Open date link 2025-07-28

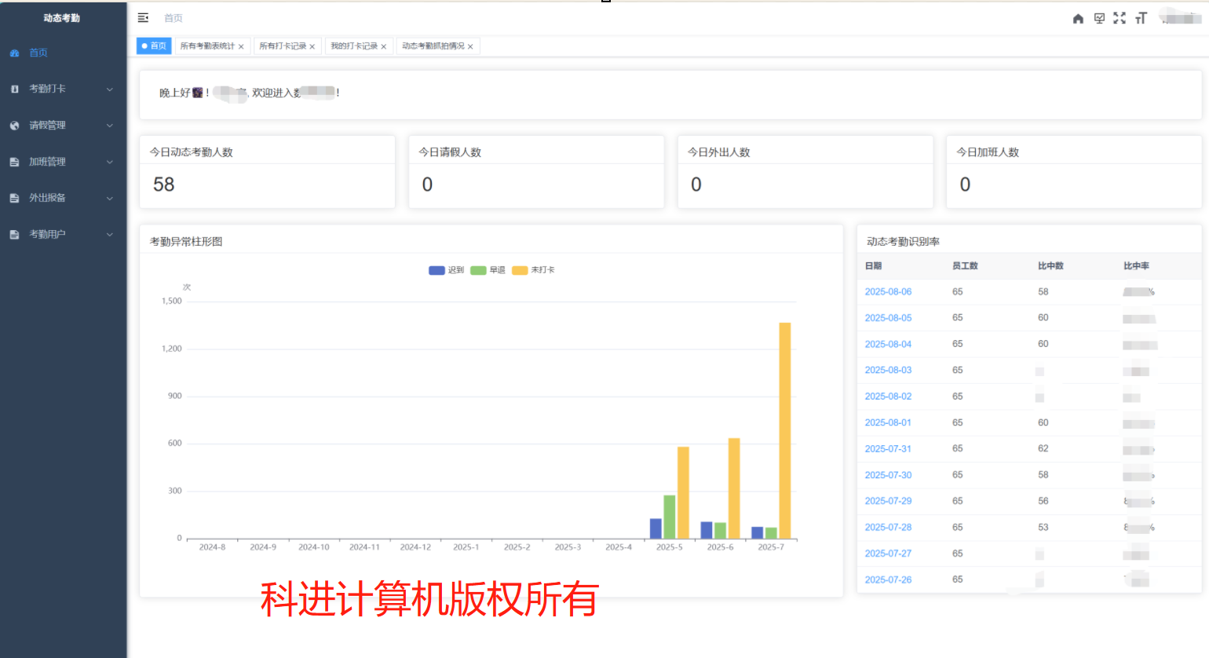click(888, 528)
